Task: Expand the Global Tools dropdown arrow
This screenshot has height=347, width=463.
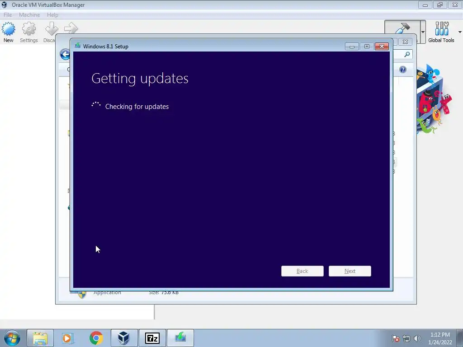Action: click(460, 32)
